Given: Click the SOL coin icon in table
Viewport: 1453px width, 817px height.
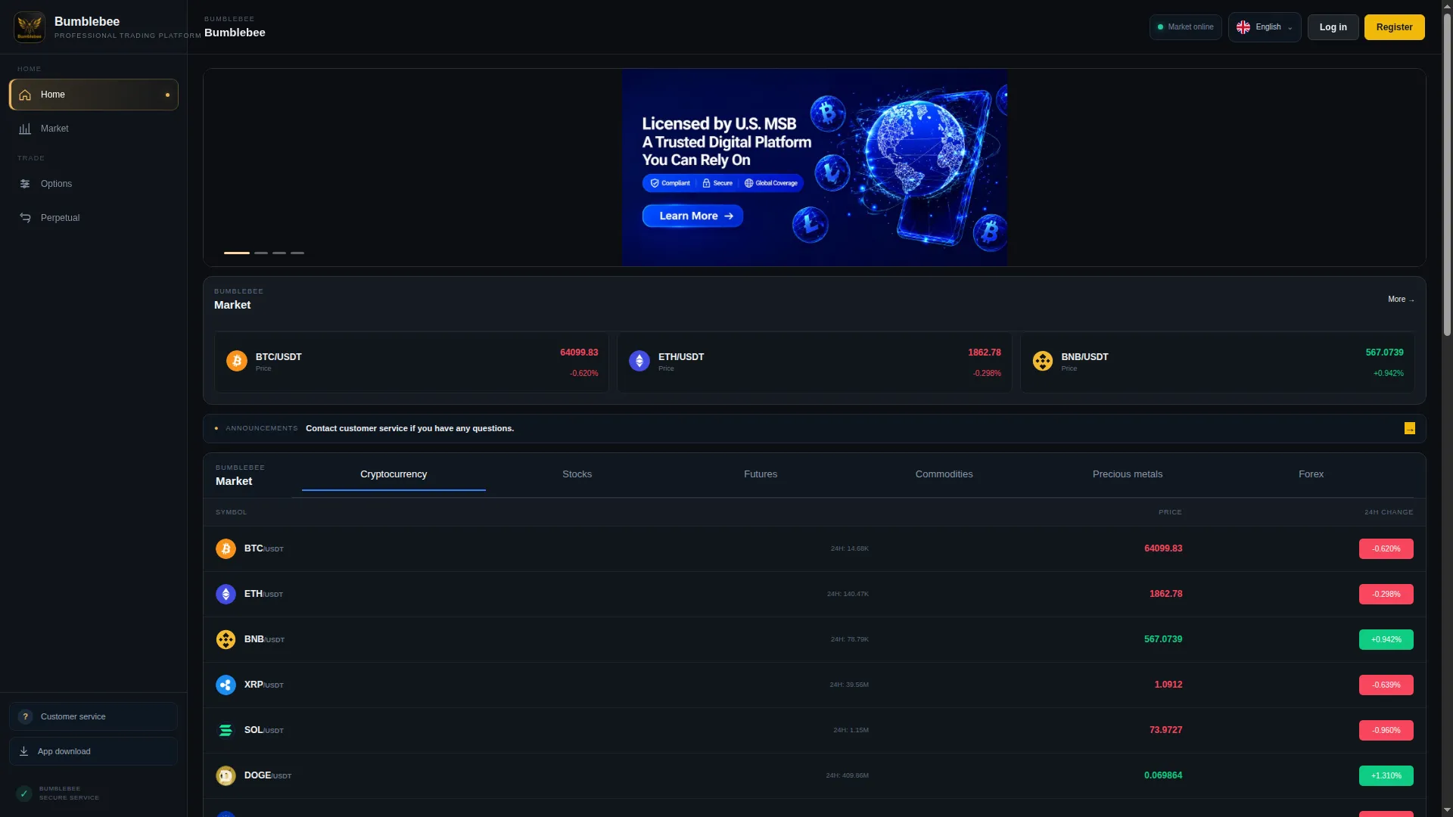Looking at the screenshot, I should coord(226,730).
